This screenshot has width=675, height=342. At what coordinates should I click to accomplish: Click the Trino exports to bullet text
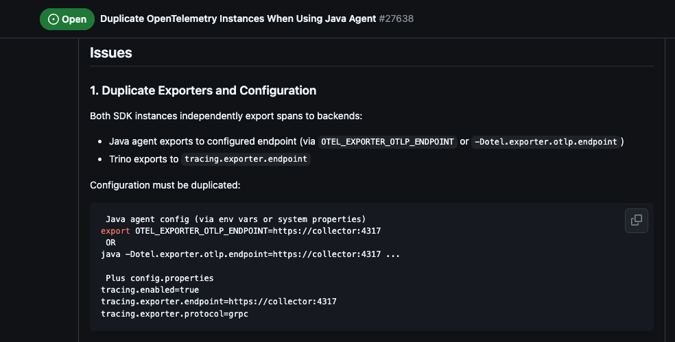coord(144,159)
